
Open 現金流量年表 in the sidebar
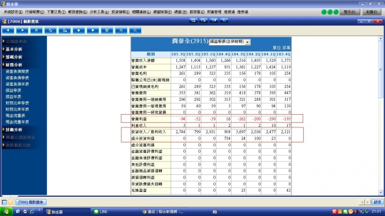pyautogui.click(x=17, y=122)
